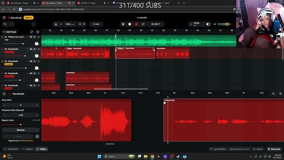Open the red Fx preset badge on track 02
Image resolution: width=284 pixels, height=160 pixels.
coord(9,52)
